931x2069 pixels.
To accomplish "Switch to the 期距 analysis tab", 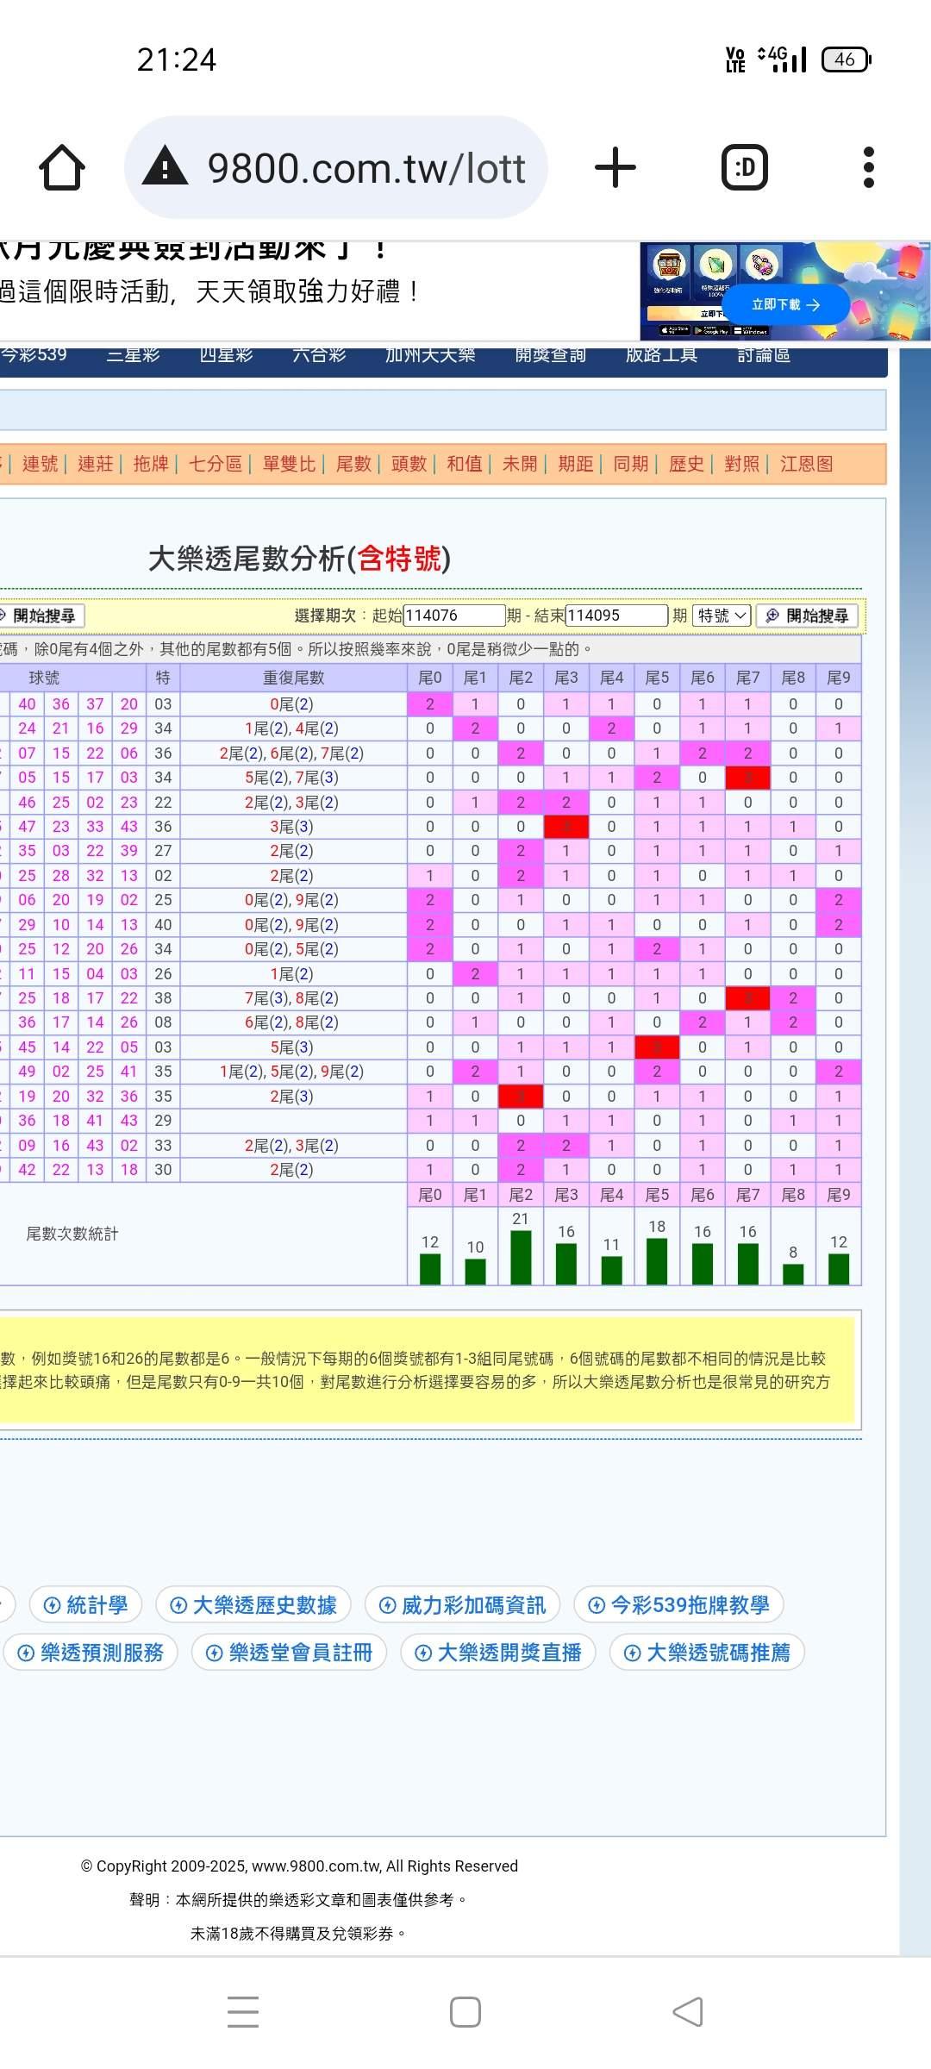I will (x=576, y=464).
